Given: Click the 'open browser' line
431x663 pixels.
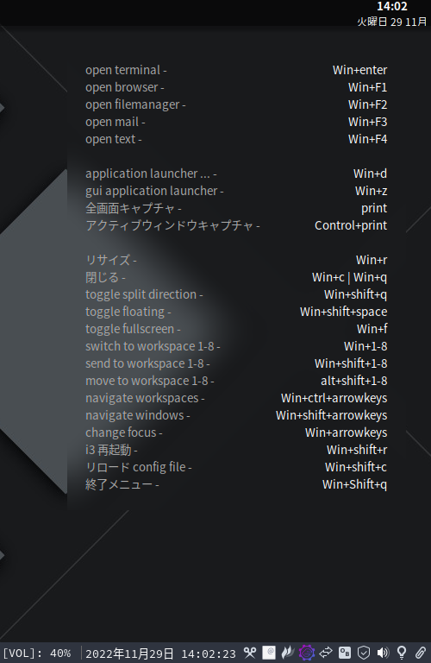Looking at the screenshot, I should [x=124, y=87].
